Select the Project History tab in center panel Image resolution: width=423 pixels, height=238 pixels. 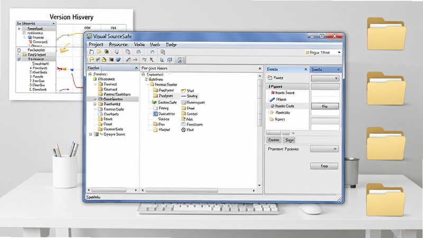(x=154, y=68)
